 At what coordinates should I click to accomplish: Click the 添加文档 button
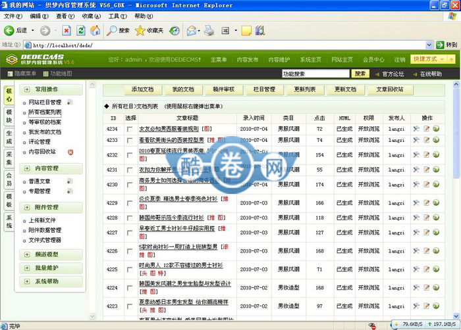pyautogui.click(x=142, y=89)
